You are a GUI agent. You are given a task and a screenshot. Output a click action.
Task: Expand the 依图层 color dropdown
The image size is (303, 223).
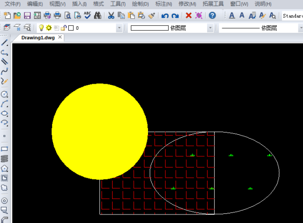coord(210,28)
